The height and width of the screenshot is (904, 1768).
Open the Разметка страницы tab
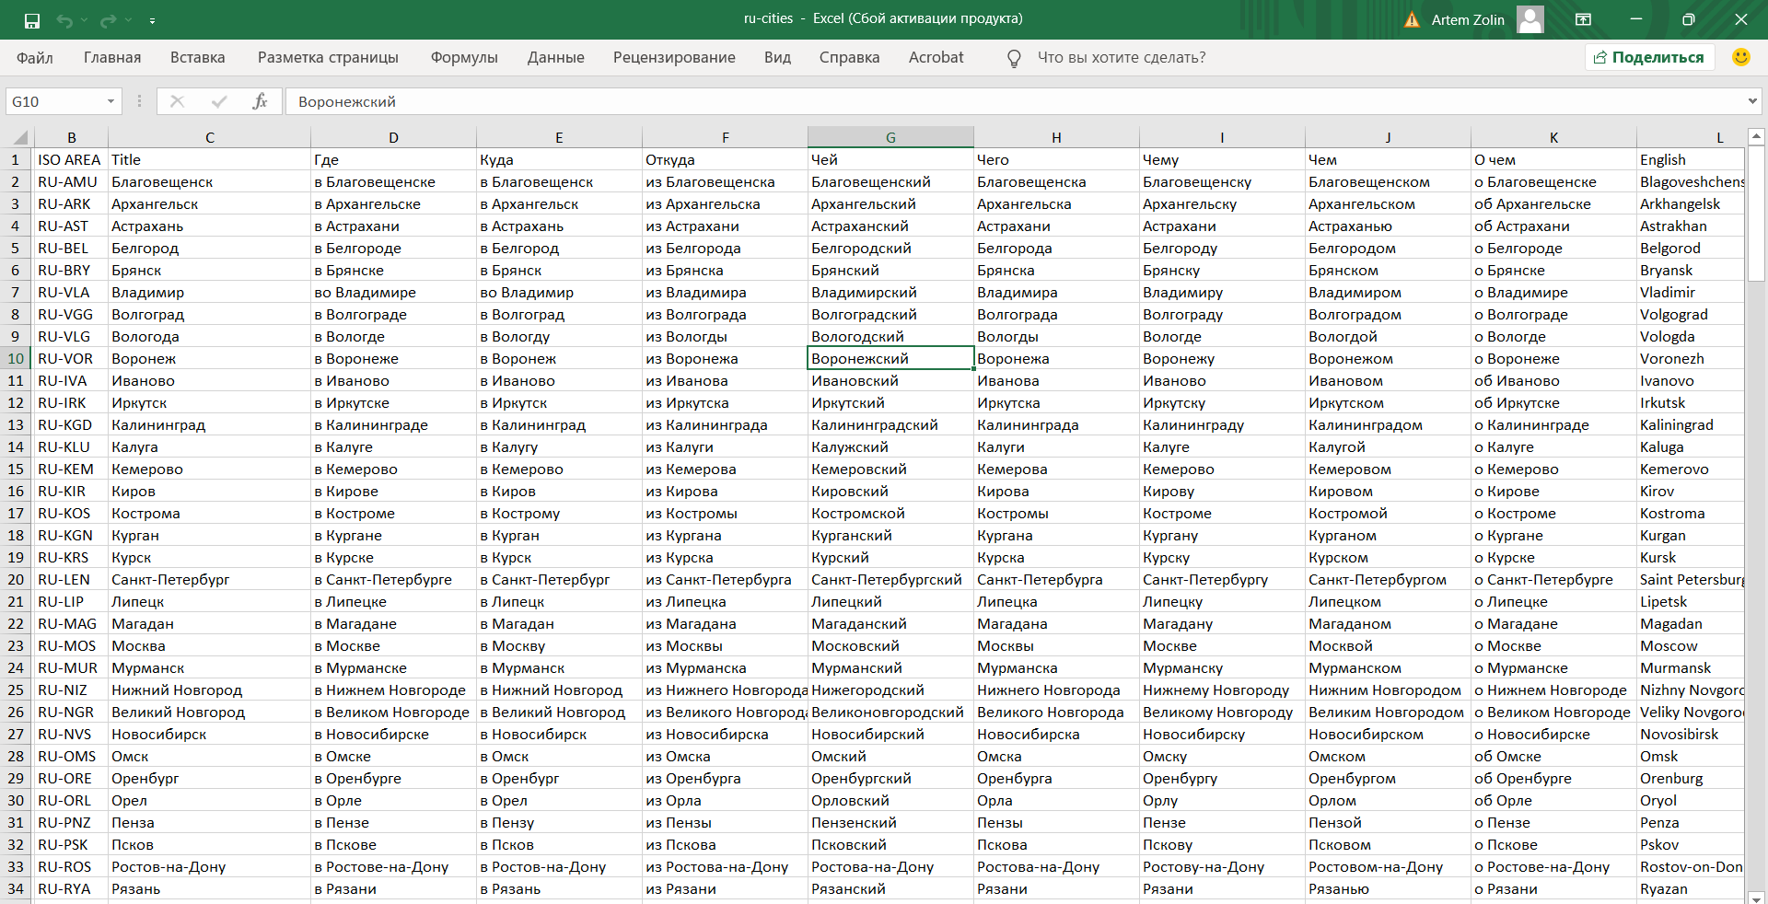click(328, 57)
